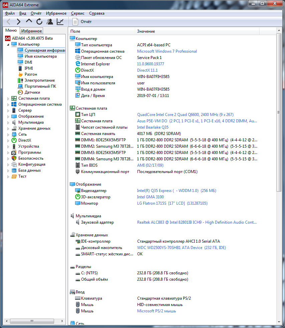This screenshot has width=285, height=328.
Task: Select Электропитание item in tree
Action: point(39,80)
